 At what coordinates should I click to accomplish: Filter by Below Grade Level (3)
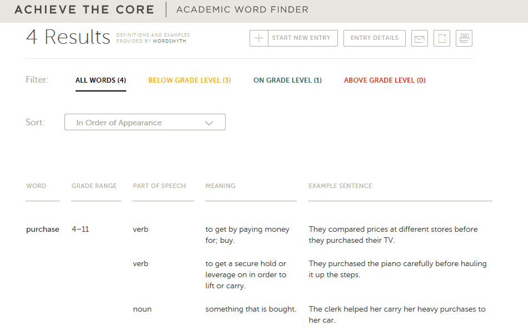pos(190,80)
